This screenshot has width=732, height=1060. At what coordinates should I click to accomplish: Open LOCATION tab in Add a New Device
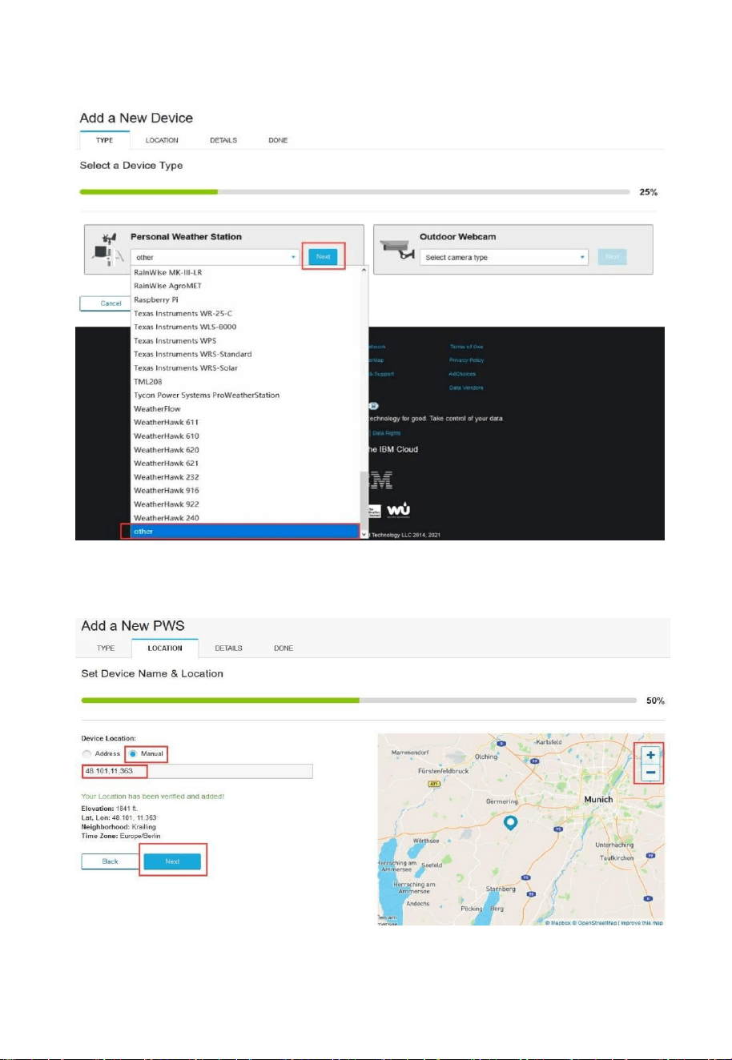162,140
